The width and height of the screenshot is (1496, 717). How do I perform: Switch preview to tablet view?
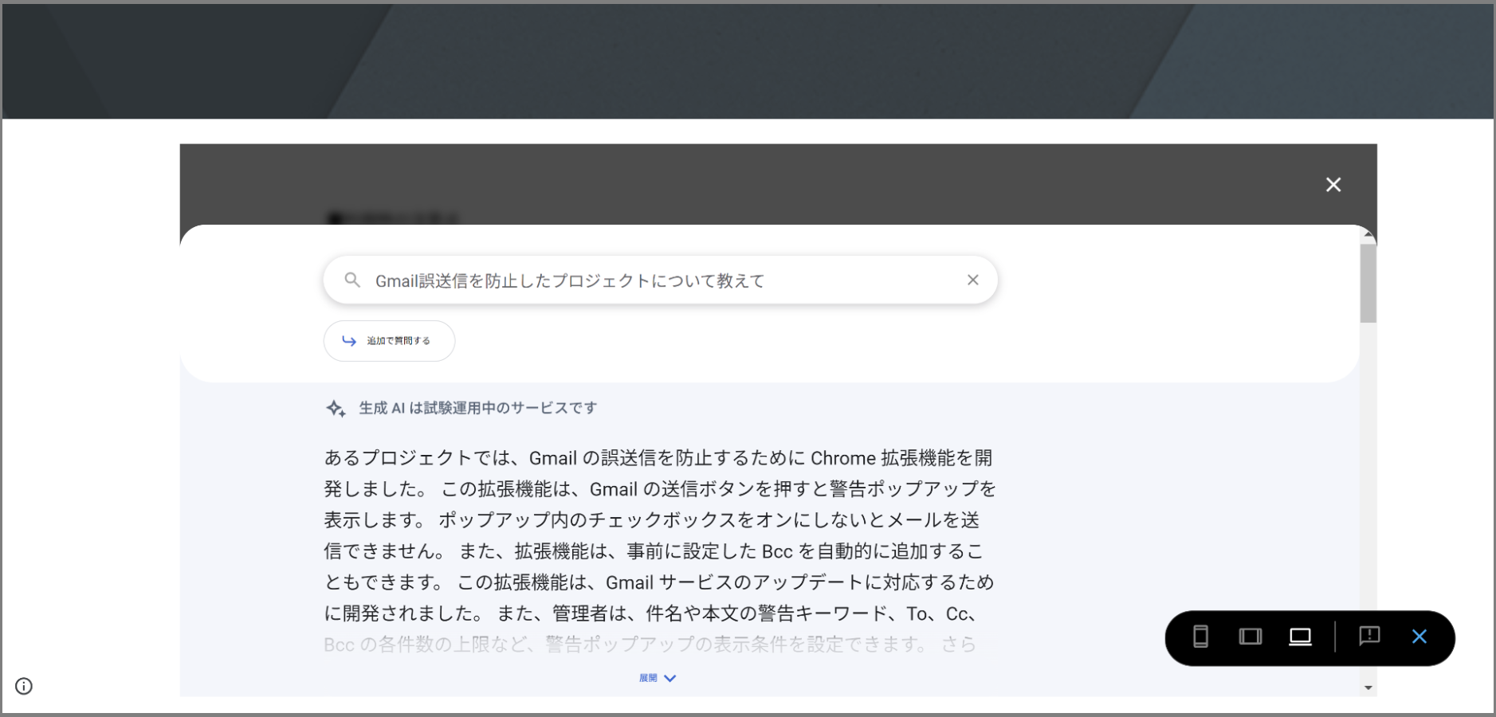[x=1251, y=637]
